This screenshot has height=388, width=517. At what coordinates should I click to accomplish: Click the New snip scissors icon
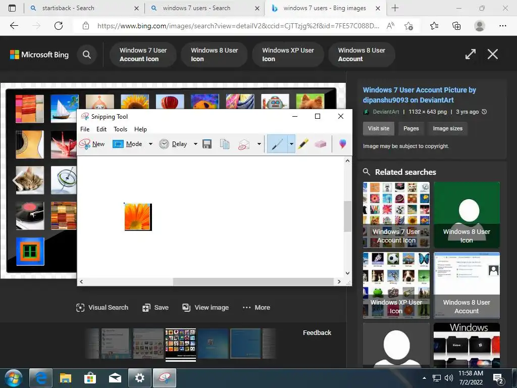[x=85, y=144]
